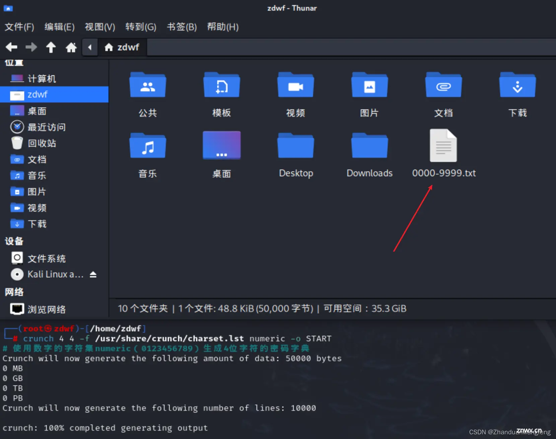The width and height of the screenshot is (556, 439).
Task: Open 浏览网络 in the sidebar
Action: [54, 309]
